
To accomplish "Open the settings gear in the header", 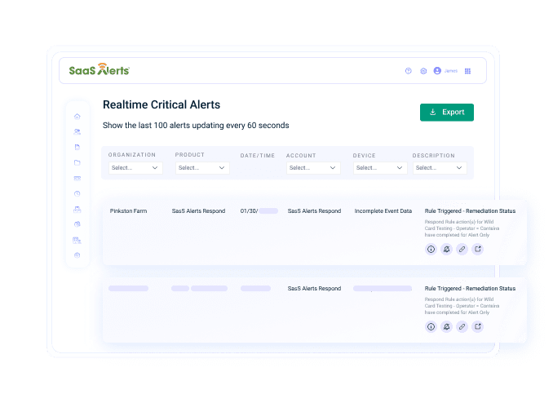I will point(423,71).
